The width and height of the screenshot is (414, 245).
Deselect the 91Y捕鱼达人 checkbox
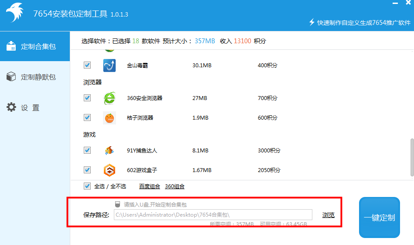pos(87,150)
